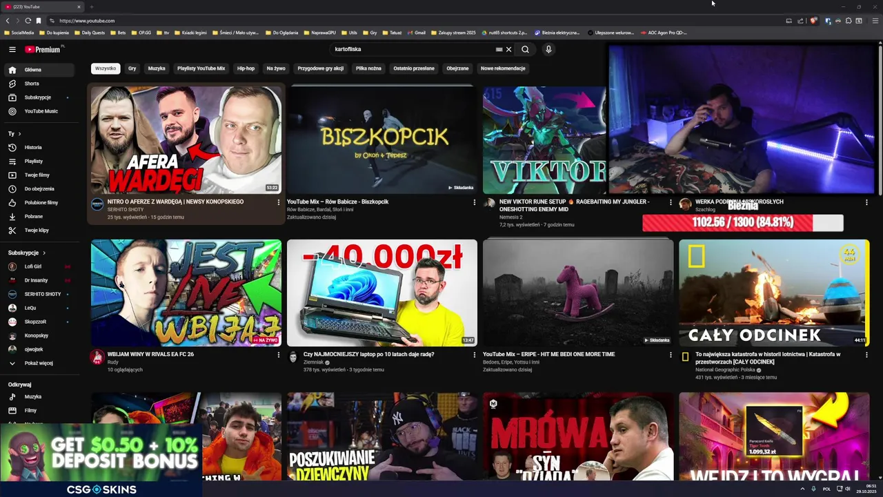Open the YouTube hamburger guide menu
Viewport: 883px width, 497px height.
click(x=12, y=50)
